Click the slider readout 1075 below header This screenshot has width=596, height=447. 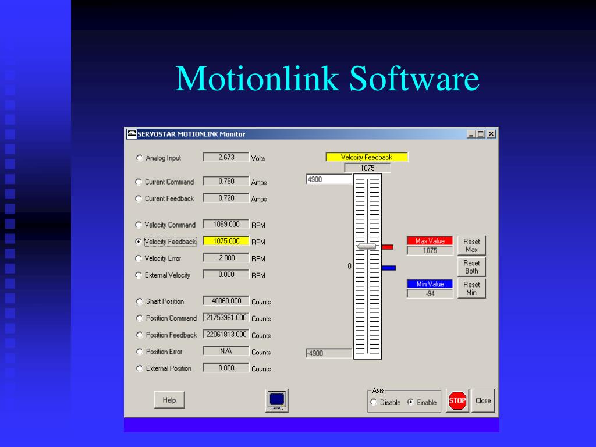[x=367, y=168]
